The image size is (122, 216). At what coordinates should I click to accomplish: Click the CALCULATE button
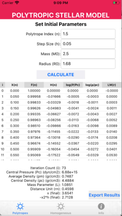point(61,74)
